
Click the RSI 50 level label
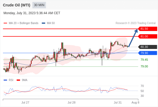click(142, 91)
